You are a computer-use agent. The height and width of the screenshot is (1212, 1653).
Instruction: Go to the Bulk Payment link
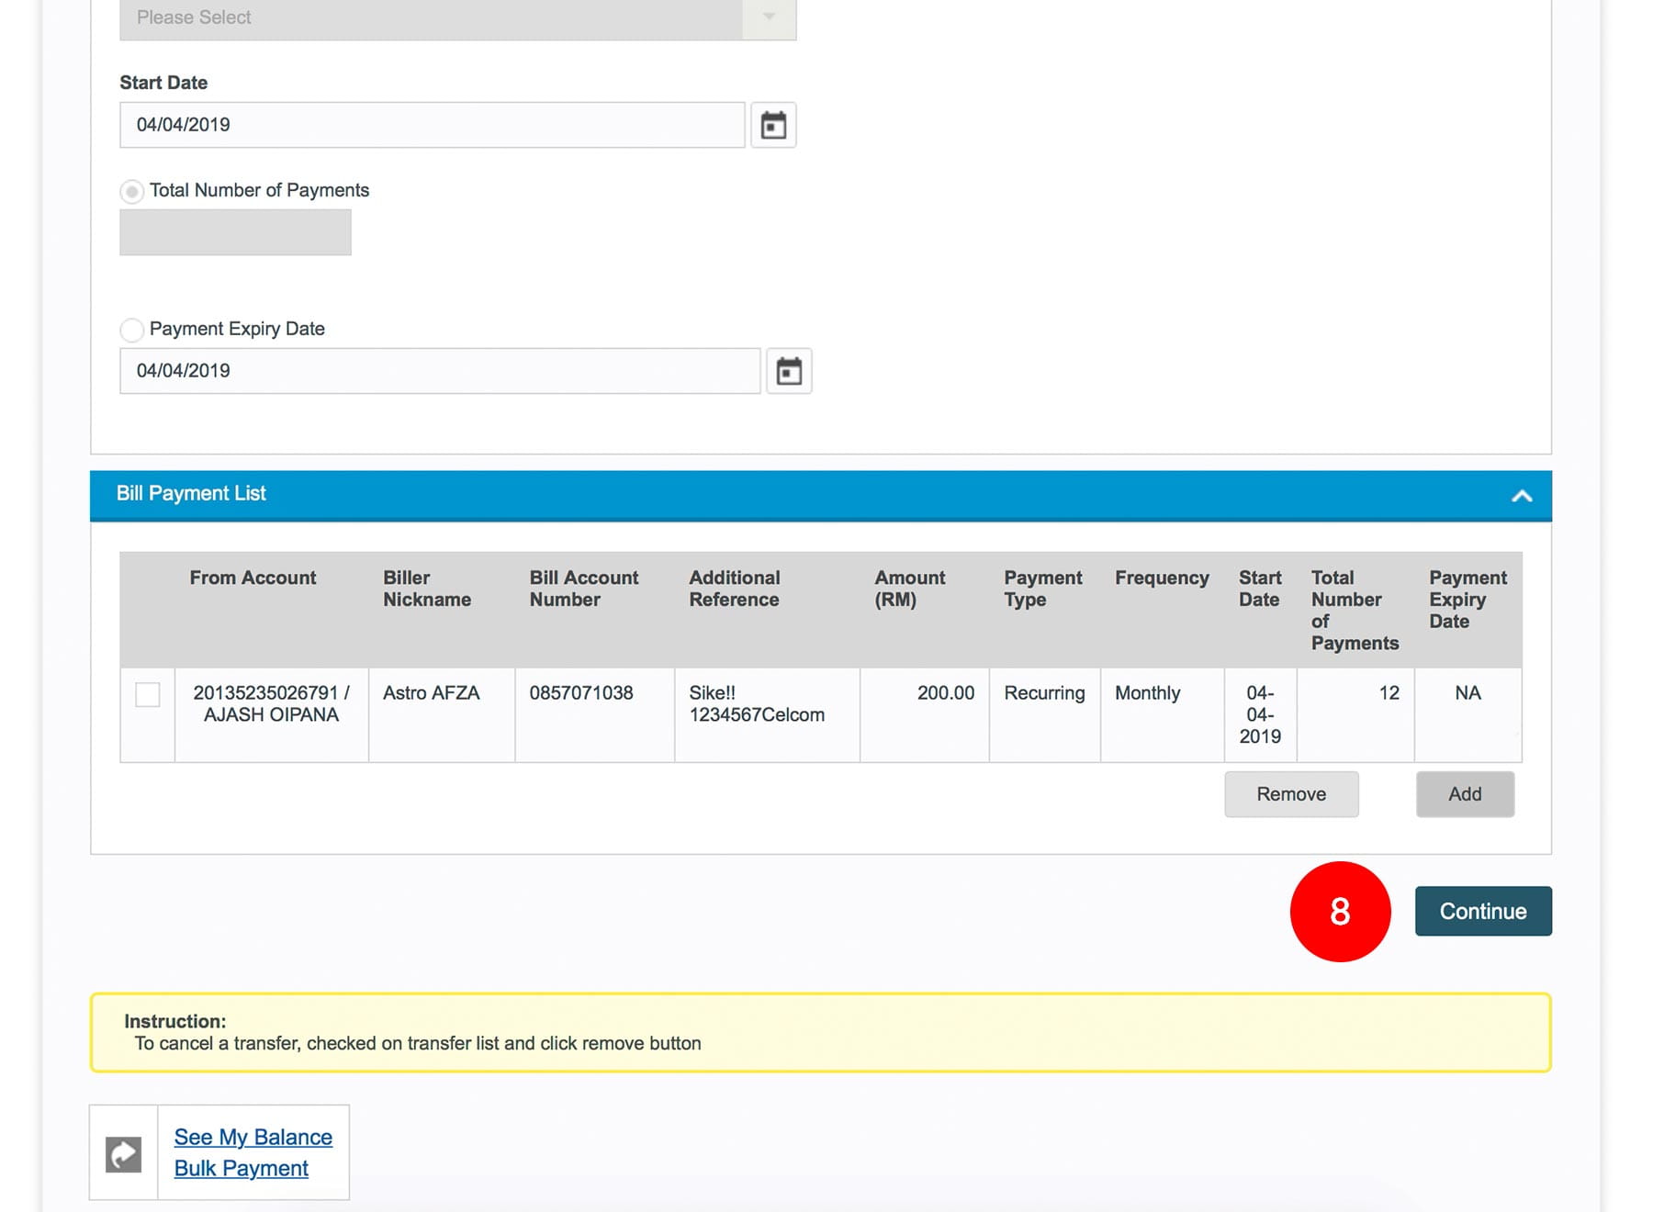tap(241, 1168)
